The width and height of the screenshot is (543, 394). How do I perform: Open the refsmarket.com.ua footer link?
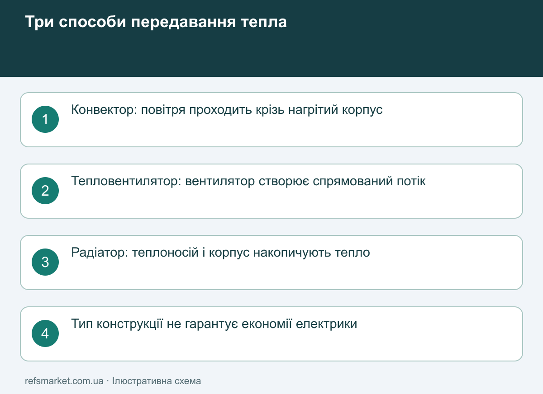[64, 381]
